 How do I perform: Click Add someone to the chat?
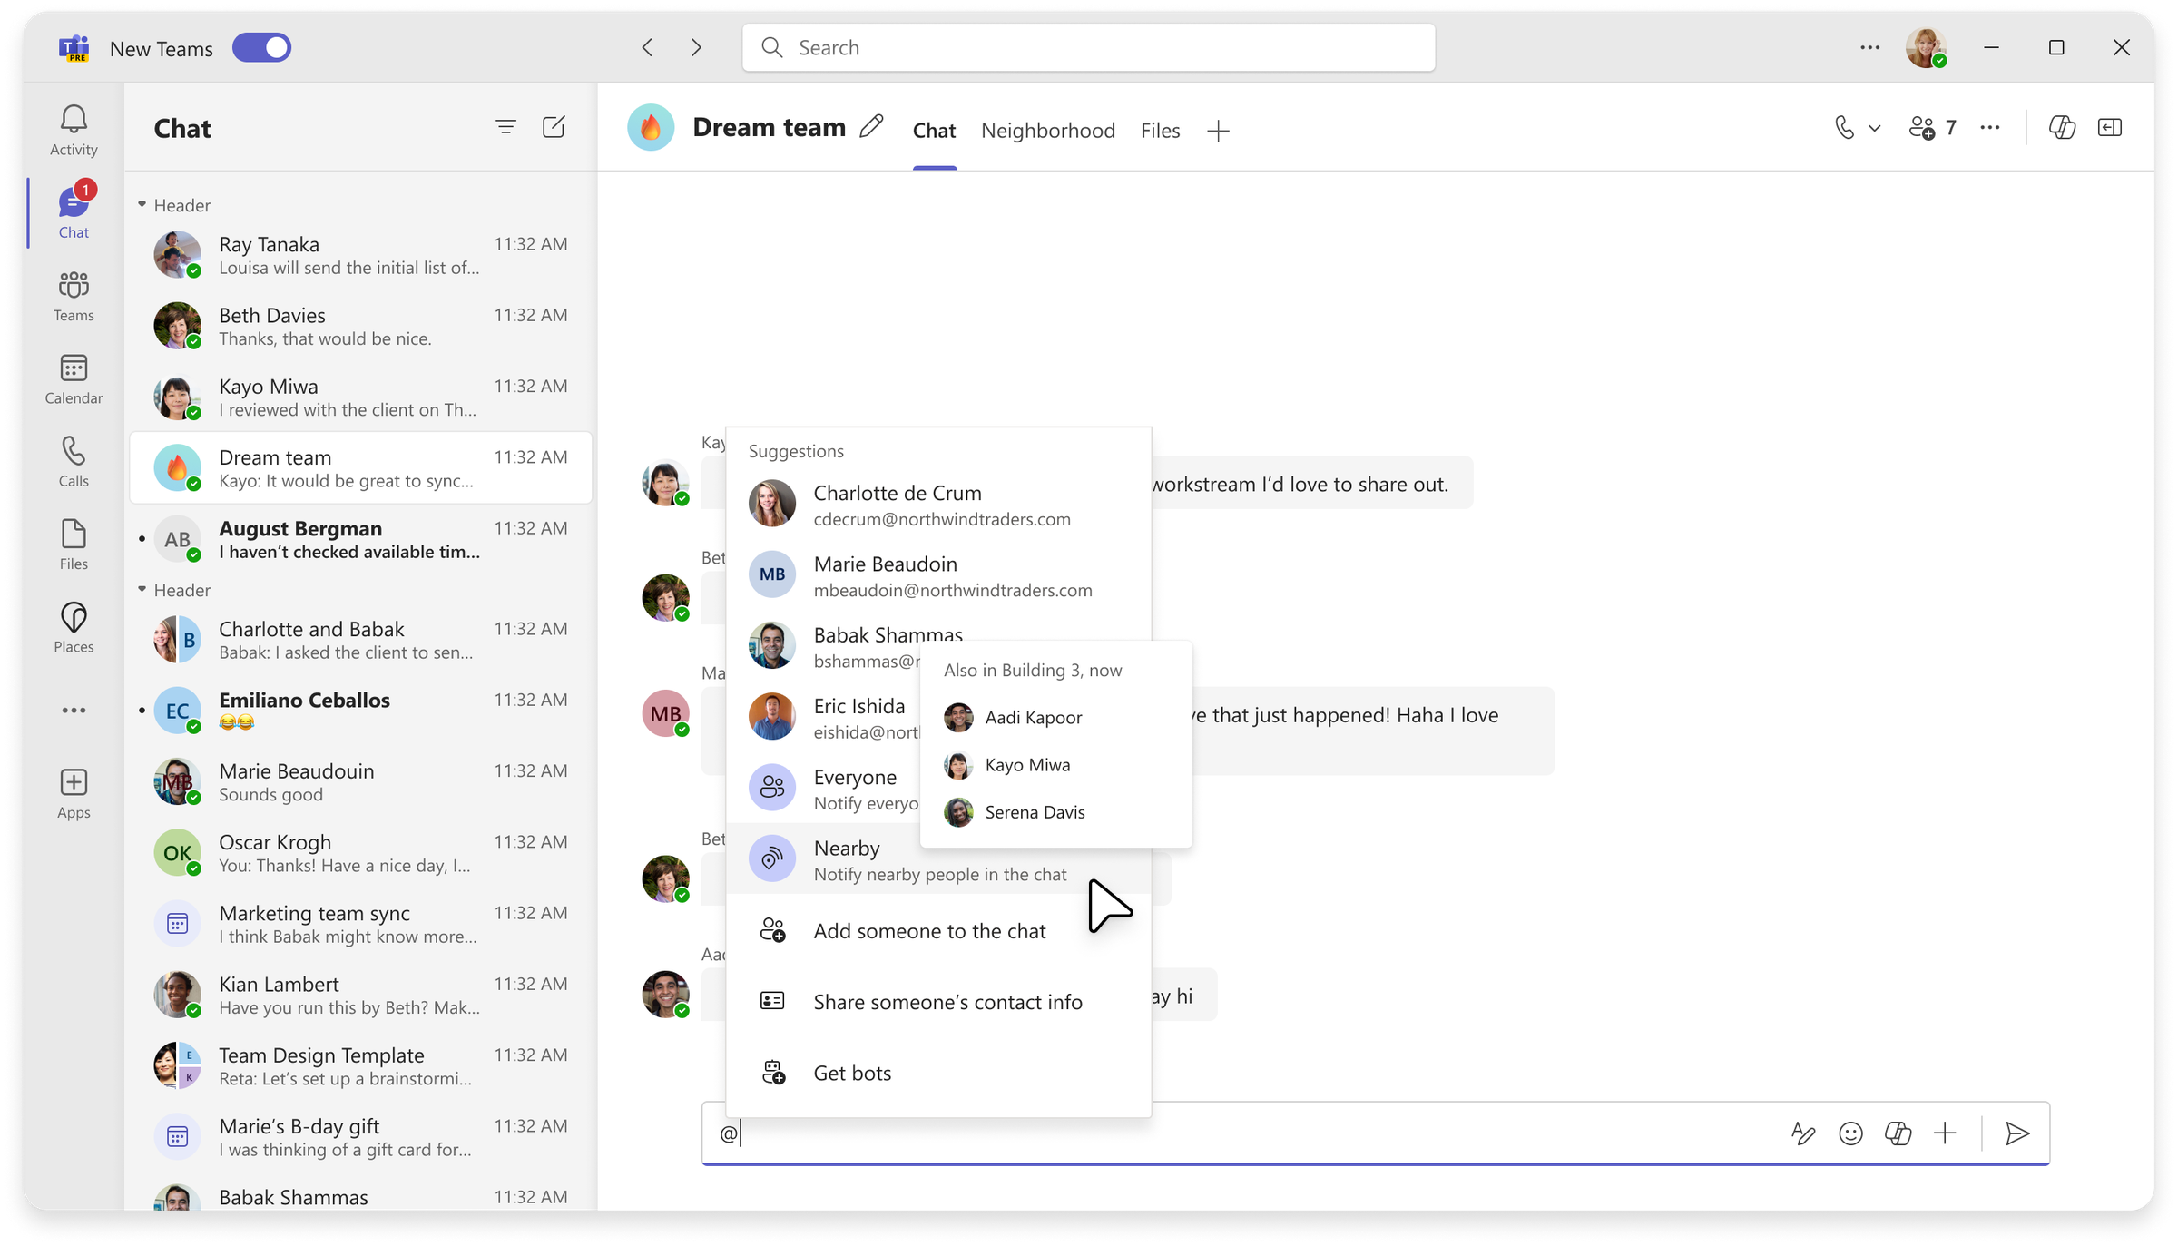pos(929,929)
